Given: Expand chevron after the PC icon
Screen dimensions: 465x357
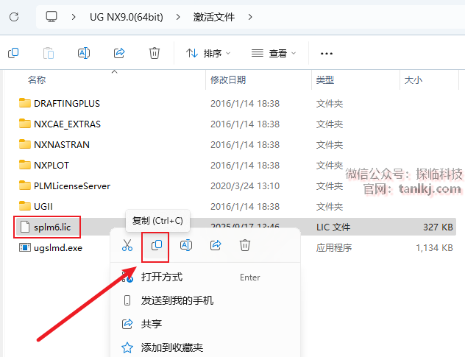Looking at the screenshot, I should 74,17.
